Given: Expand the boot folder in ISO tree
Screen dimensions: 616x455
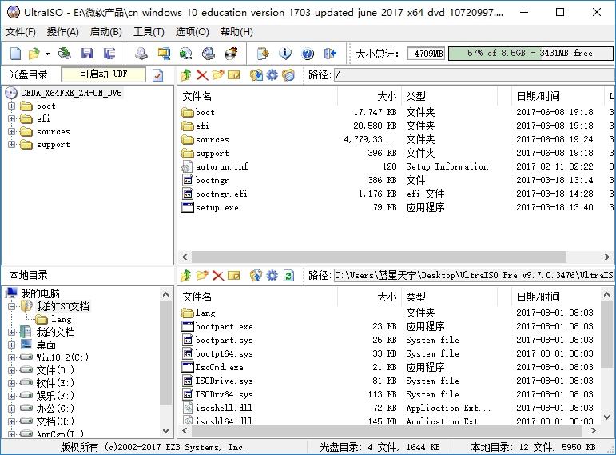Looking at the screenshot, I should pyautogui.click(x=11, y=106).
